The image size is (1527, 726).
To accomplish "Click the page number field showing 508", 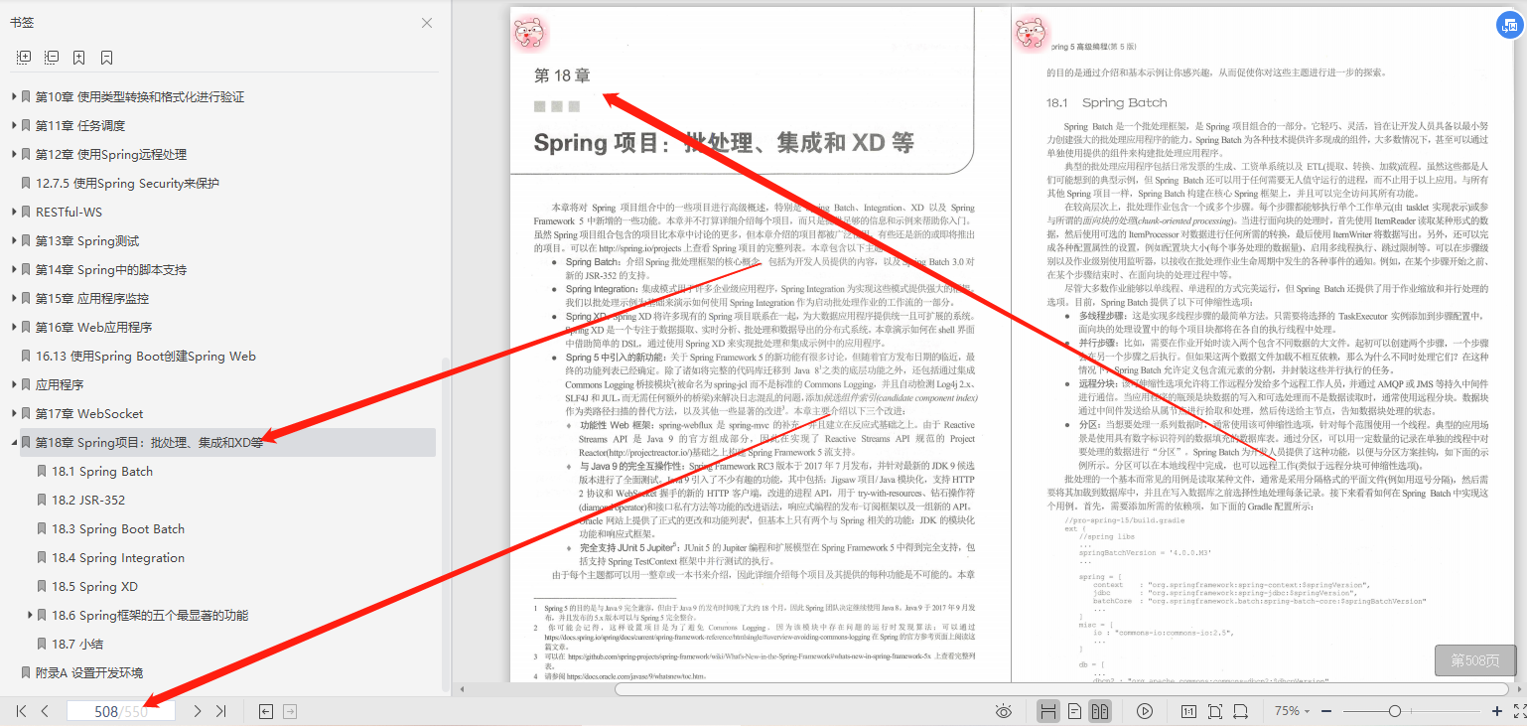I will pyautogui.click(x=121, y=711).
